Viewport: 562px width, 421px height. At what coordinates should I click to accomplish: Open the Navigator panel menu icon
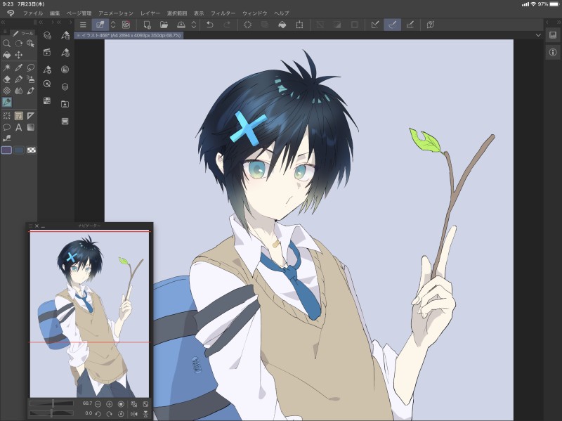point(30,226)
